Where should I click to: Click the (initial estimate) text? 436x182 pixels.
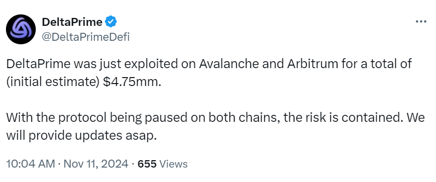click(x=53, y=83)
